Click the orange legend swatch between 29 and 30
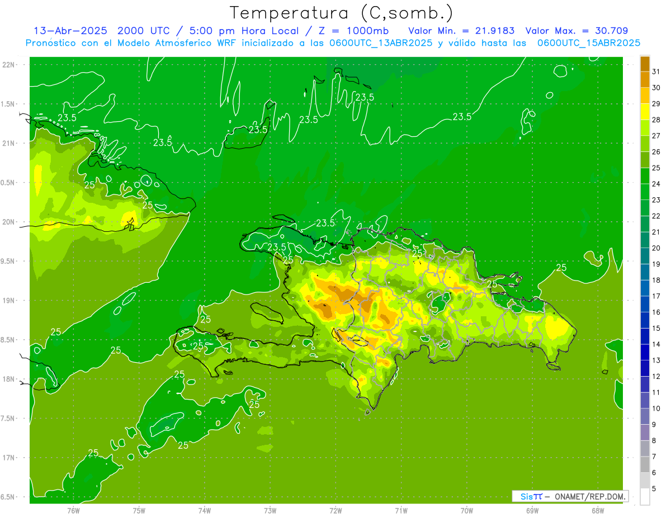671x518 pixels. tap(645, 96)
